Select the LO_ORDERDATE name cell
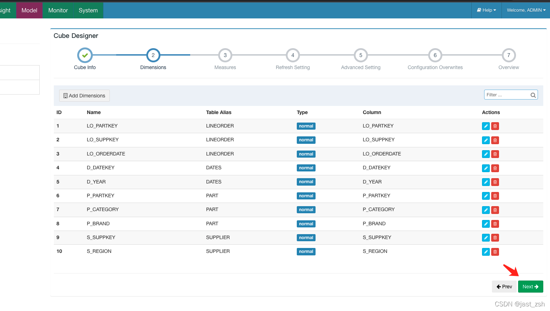Screen dimensions: 550x311 [x=106, y=154]
